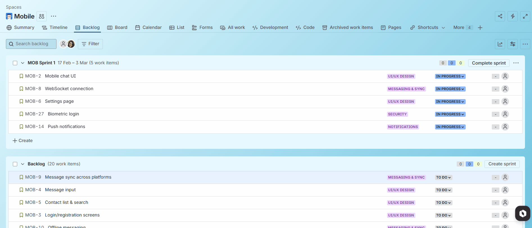Open the Filter button

coord(90,44)
